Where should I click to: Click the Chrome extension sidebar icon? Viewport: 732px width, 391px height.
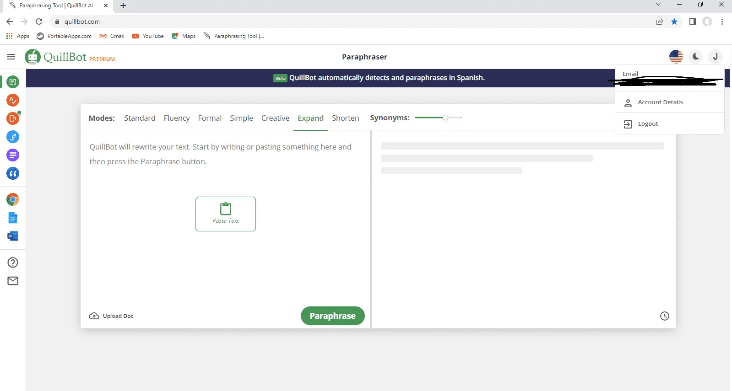pos(13,199)
